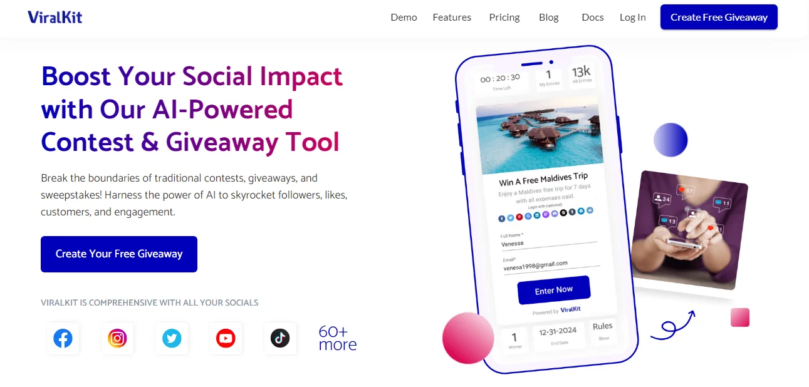Click the curly arrow doodle graphic
Image resolution: width=809 pixels, height=387 pixels.
pyautogui.click(x=672, y=326)
